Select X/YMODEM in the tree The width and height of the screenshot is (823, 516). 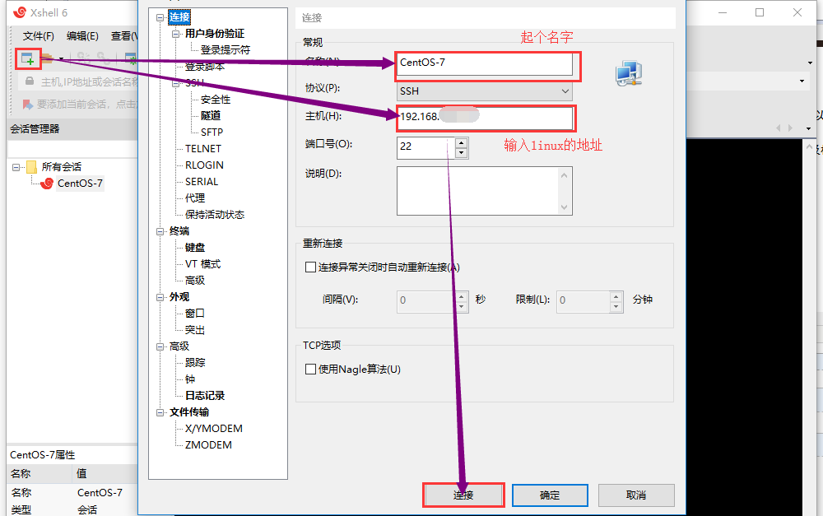pos(214,428)
